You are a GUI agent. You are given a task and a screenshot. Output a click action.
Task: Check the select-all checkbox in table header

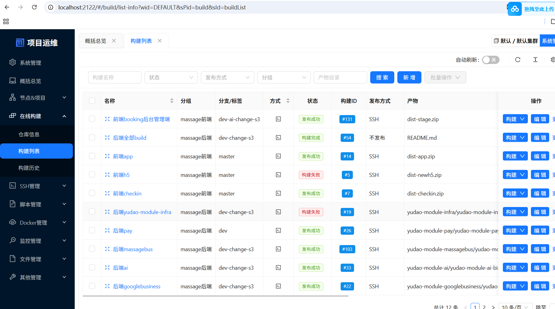[x=92, y=101]
